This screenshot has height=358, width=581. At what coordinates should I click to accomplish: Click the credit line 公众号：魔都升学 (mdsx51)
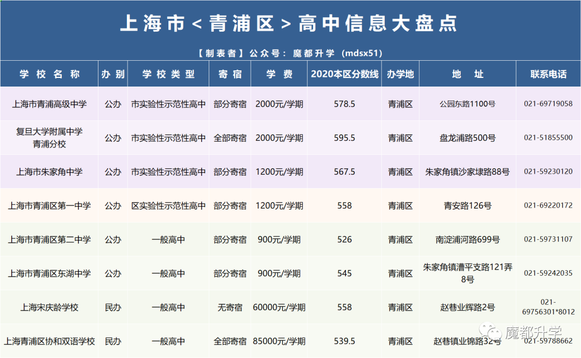(x=316, y=53)
